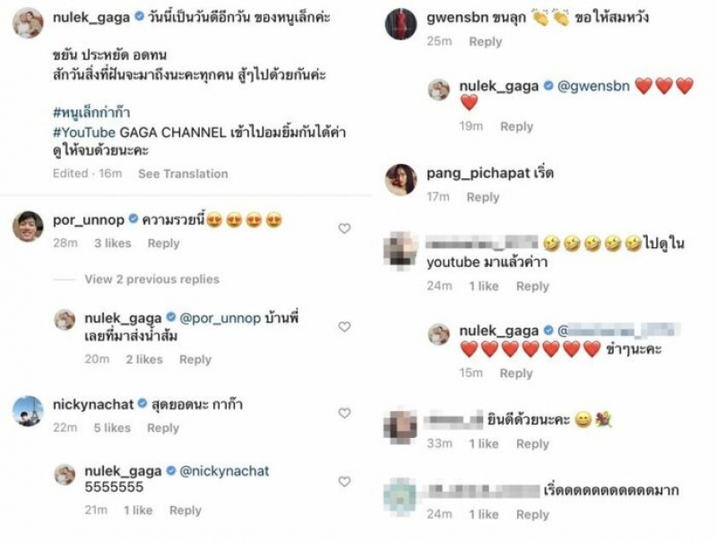Open the @gwensbn mention link
The height and width of the screenshot is (541, 717).
[593, 86]
